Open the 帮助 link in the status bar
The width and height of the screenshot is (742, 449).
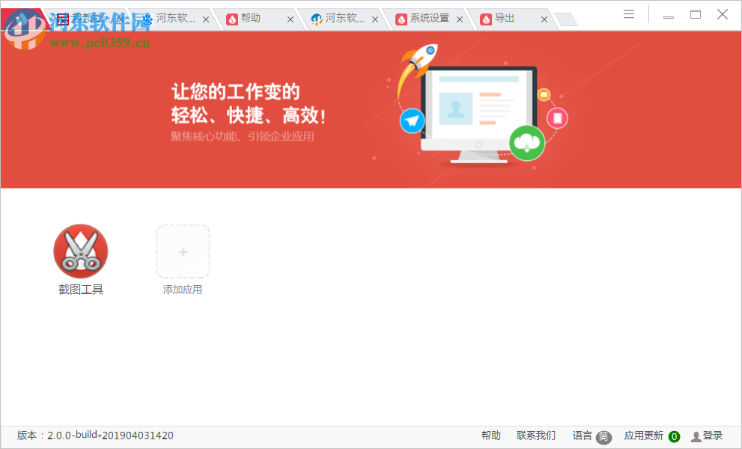coord(490,435)
